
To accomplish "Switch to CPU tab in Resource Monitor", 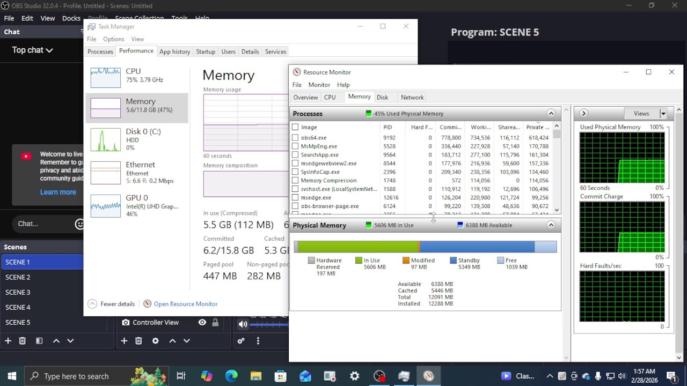I will tap(330, 98).
